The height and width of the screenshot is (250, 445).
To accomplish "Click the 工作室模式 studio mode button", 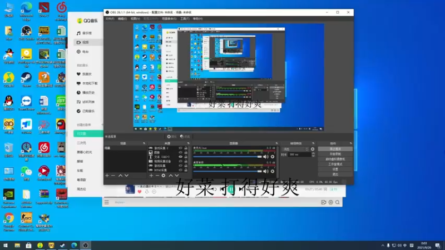I will (335, 164).
